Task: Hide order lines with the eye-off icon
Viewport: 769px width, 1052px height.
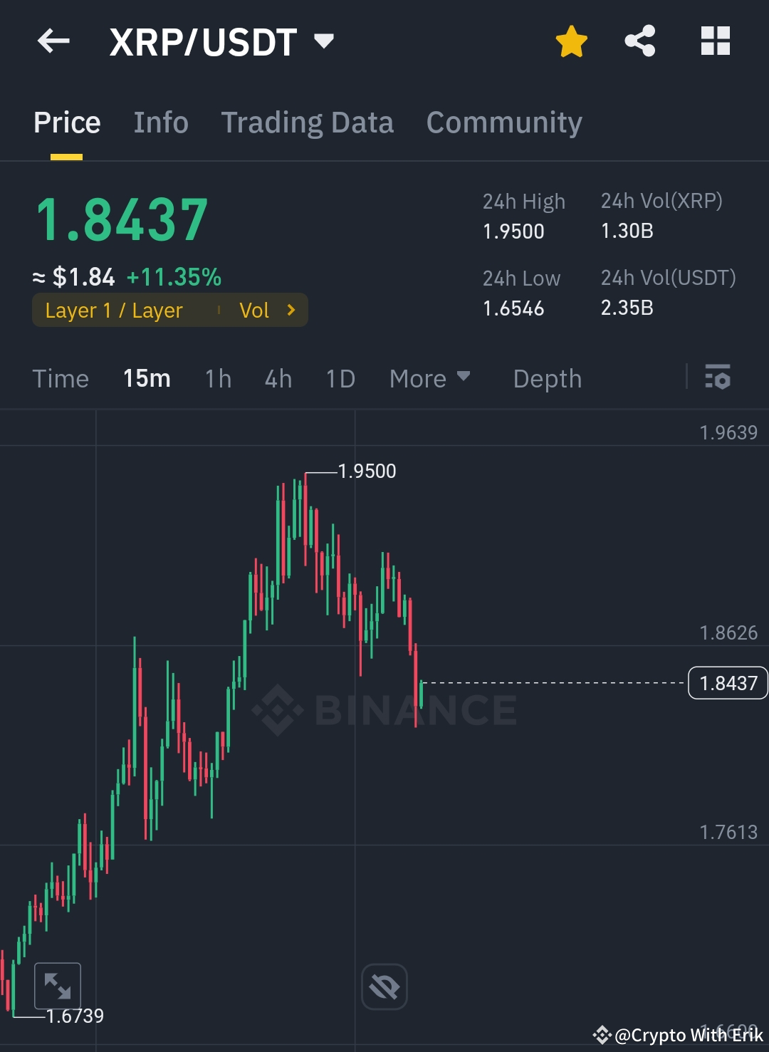Action: pyautogui.click(x=384, y=986)
